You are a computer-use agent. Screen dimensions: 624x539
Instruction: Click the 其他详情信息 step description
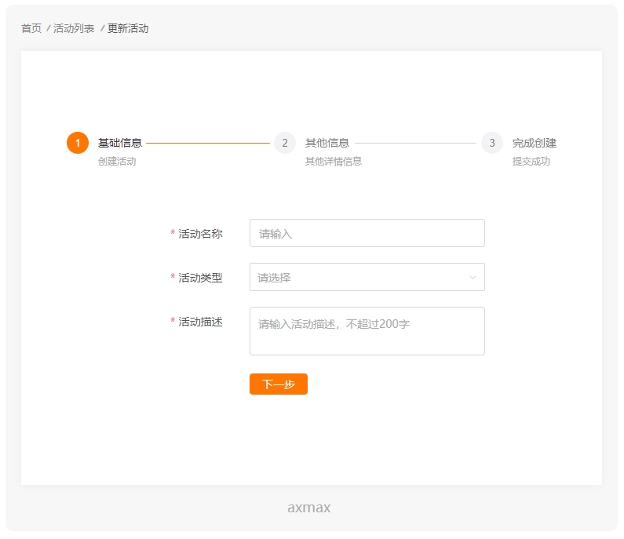coord(334,161)
